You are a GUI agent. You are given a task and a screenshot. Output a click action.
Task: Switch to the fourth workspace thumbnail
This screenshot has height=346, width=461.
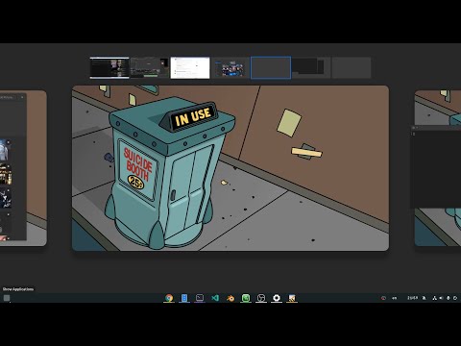pos(230,67)
